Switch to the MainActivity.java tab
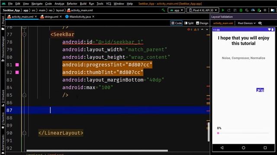The width and height of the screenshot is (277, 155). point(80,16)
